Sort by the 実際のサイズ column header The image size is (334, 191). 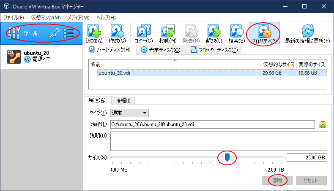(x=312, y=65)
